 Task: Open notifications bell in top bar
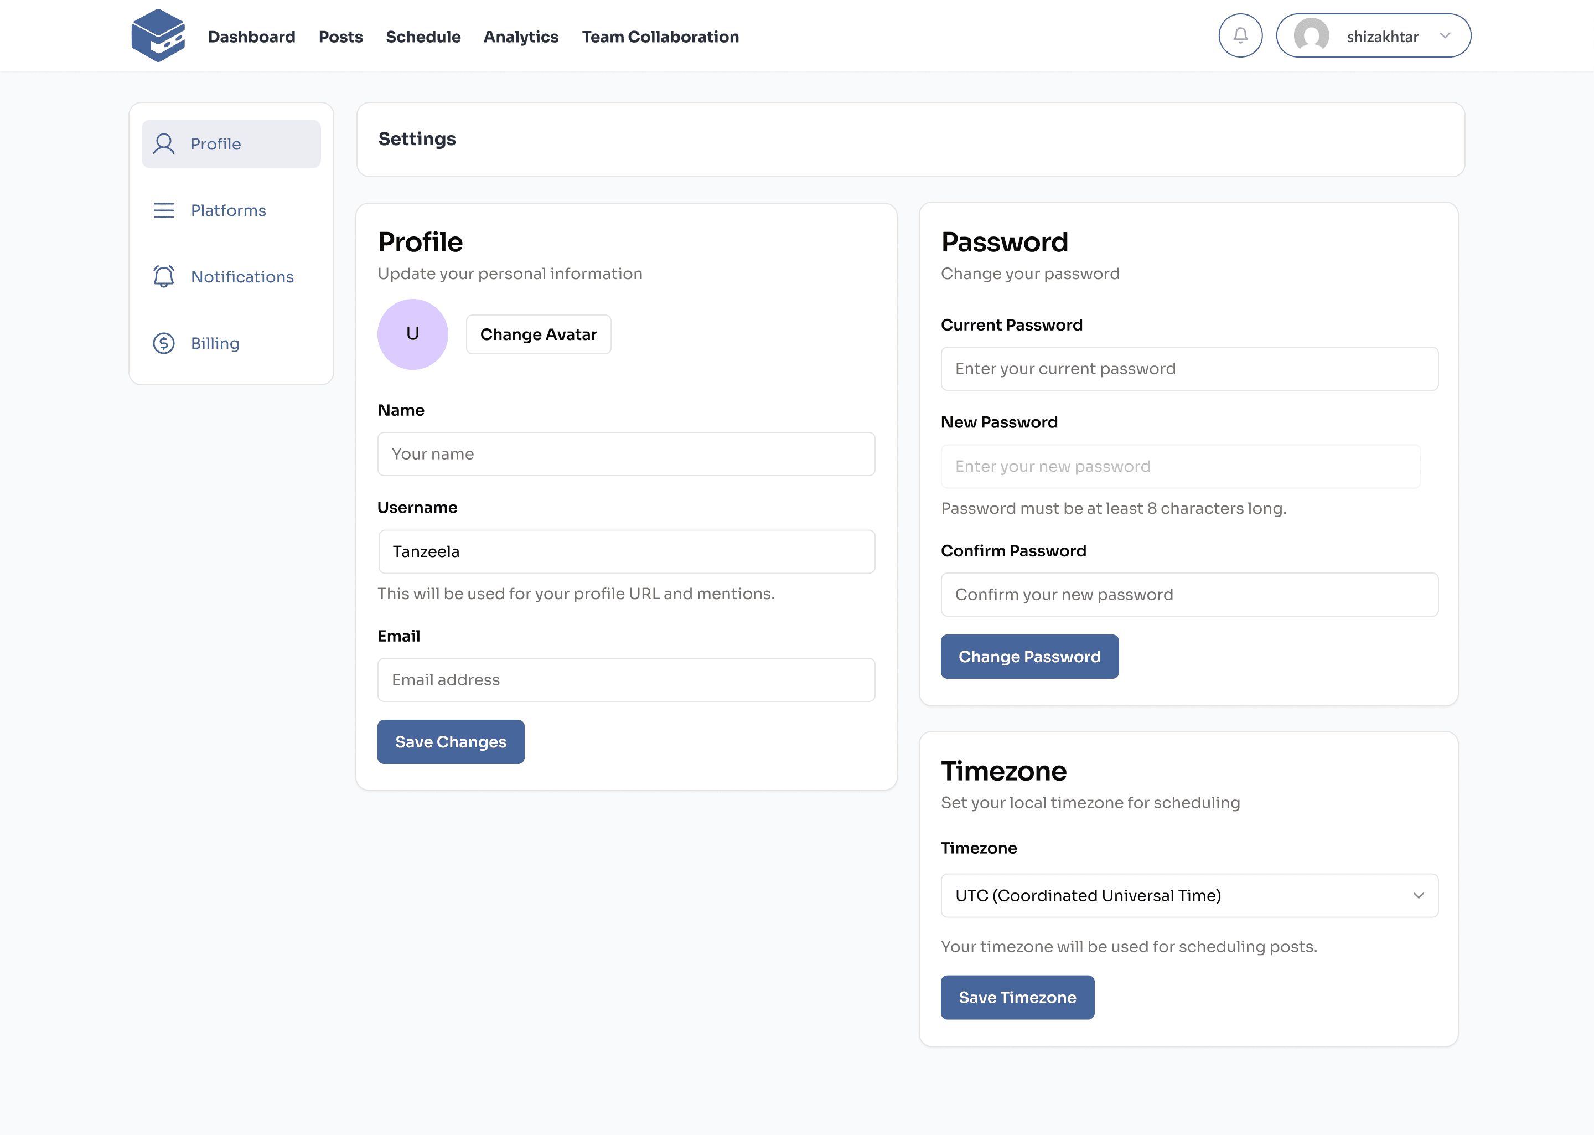click(x=1240, y=35)
